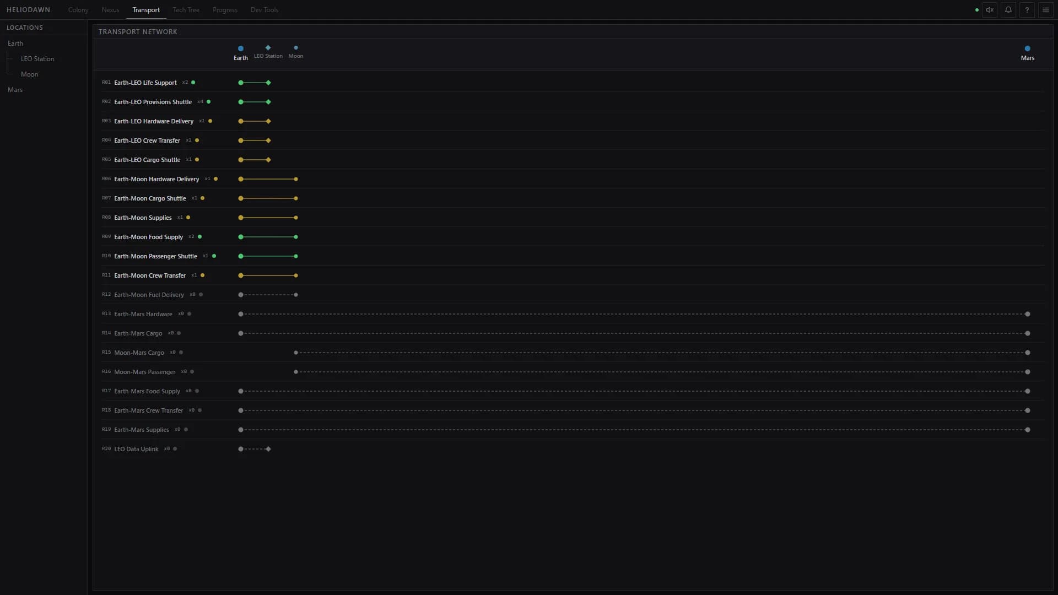Click status dot of Earth-Moon Crew Transfer
Viewport: 1058px width, 595px height.
click(x=202, y=275)
